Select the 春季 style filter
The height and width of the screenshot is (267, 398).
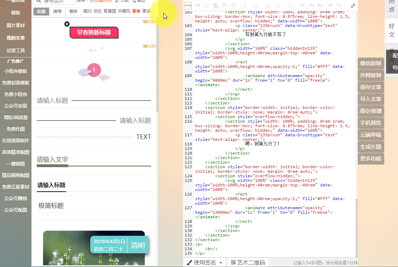136,11
